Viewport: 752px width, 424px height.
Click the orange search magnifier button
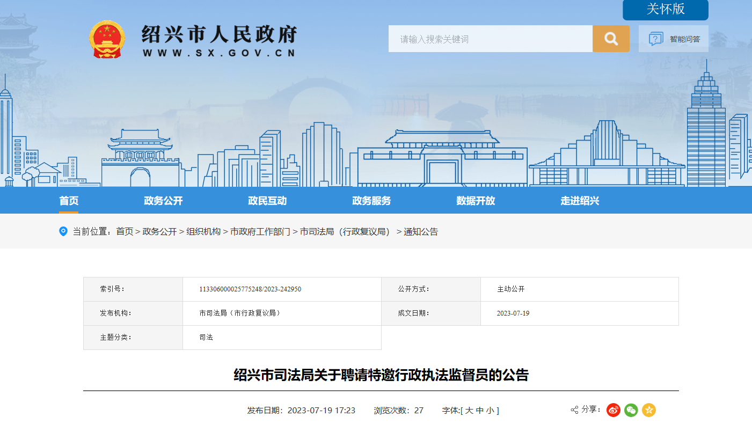(x=611, y=39)
